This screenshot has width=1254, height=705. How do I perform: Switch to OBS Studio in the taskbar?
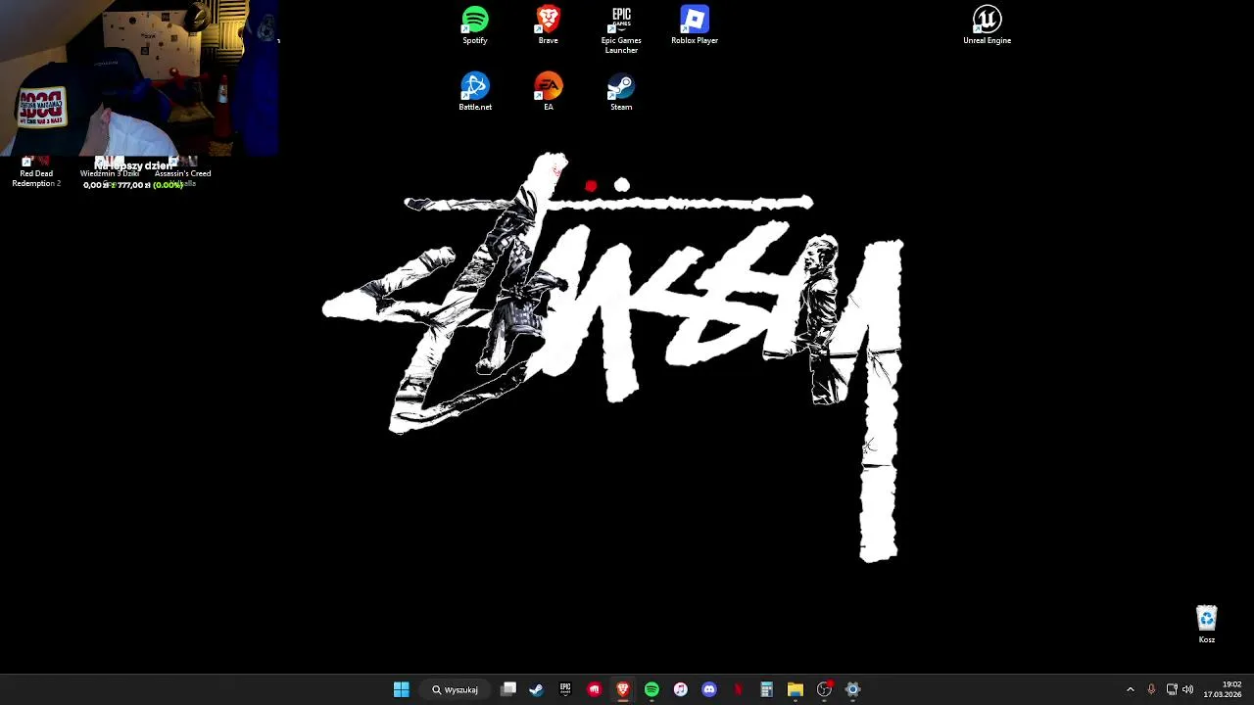[x=824, y=689]
